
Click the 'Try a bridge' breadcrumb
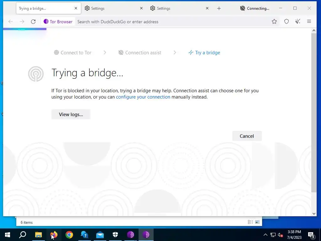click(204, 53)
